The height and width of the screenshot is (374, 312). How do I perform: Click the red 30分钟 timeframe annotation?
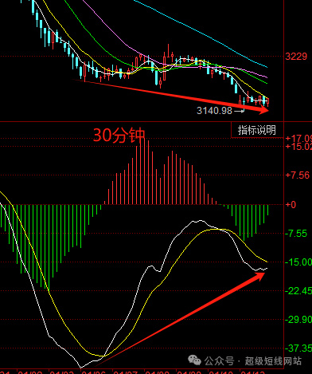(119, 136)
